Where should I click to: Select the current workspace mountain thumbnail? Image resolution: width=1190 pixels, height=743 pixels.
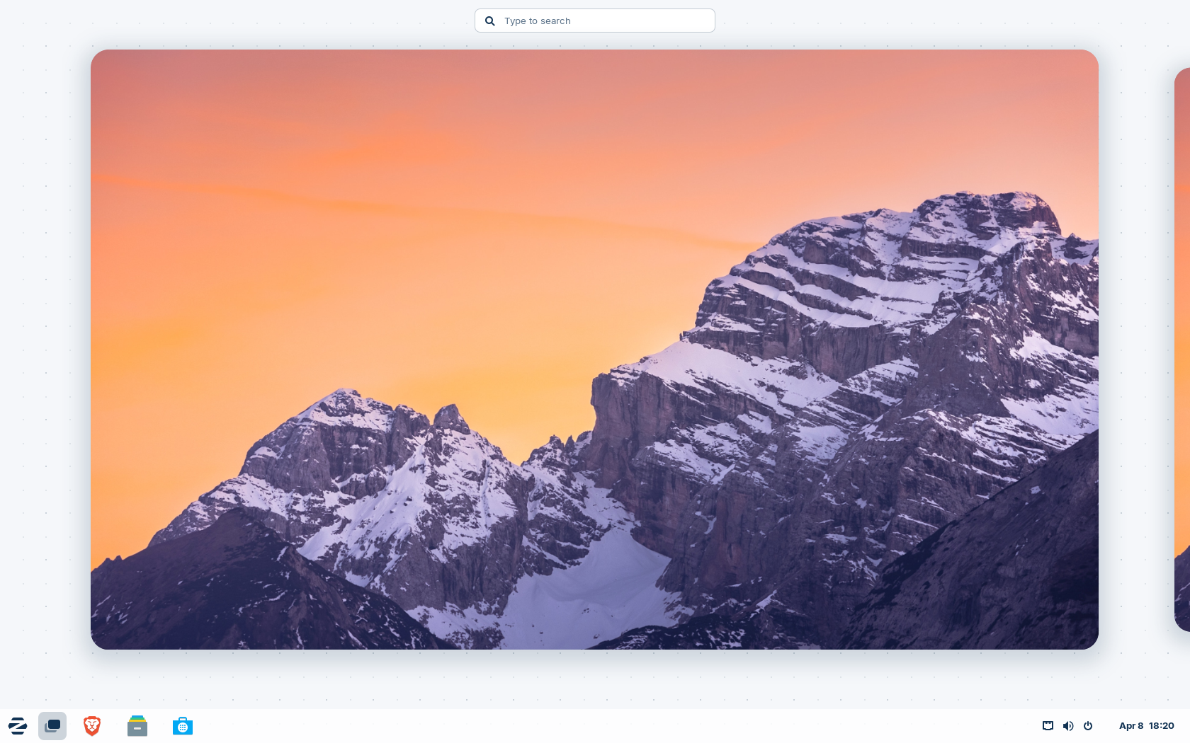tap(594, 350)
